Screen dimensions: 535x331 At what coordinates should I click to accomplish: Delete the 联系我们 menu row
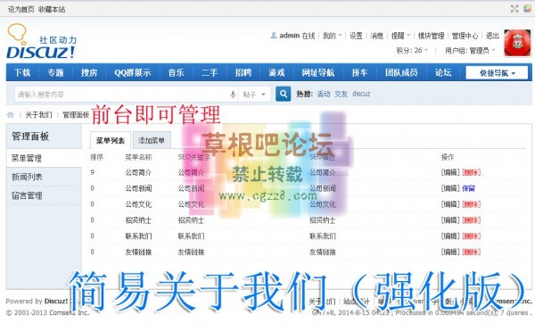[471, 236]
